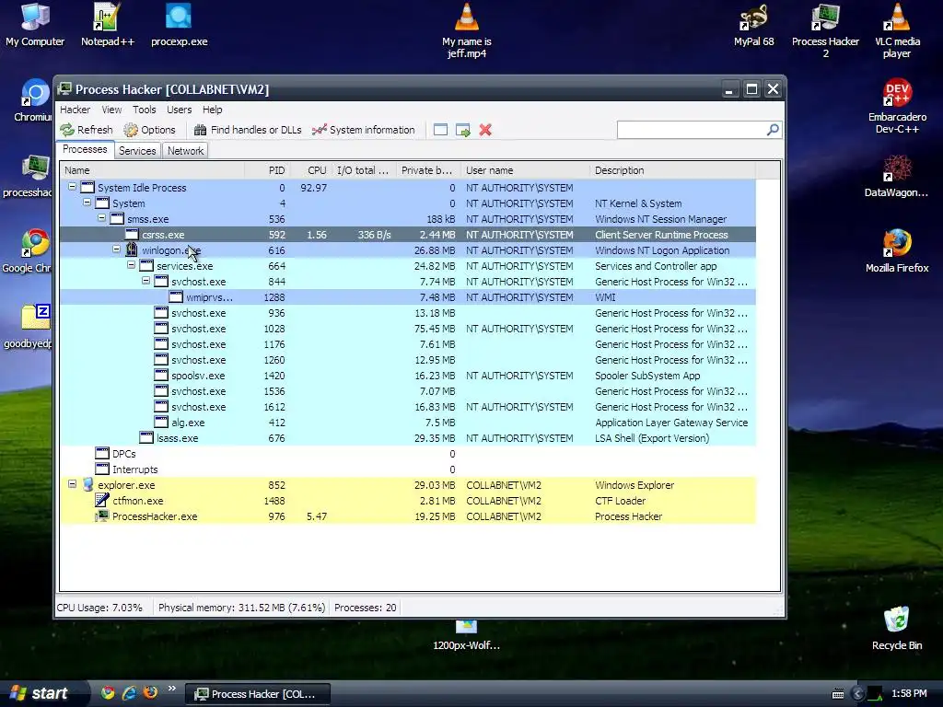The height and width of the screenshot is (707, 943).
Task: Select VLC media player desktop icon
Action: pos(897,30)
